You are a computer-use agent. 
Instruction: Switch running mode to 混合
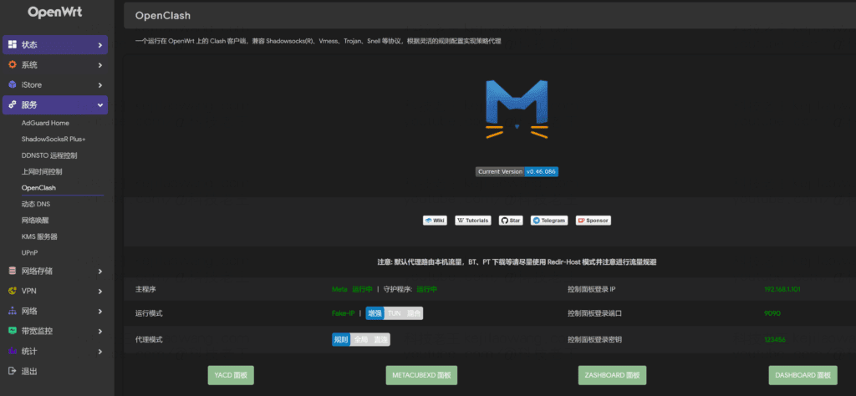[x=414, y=313]
